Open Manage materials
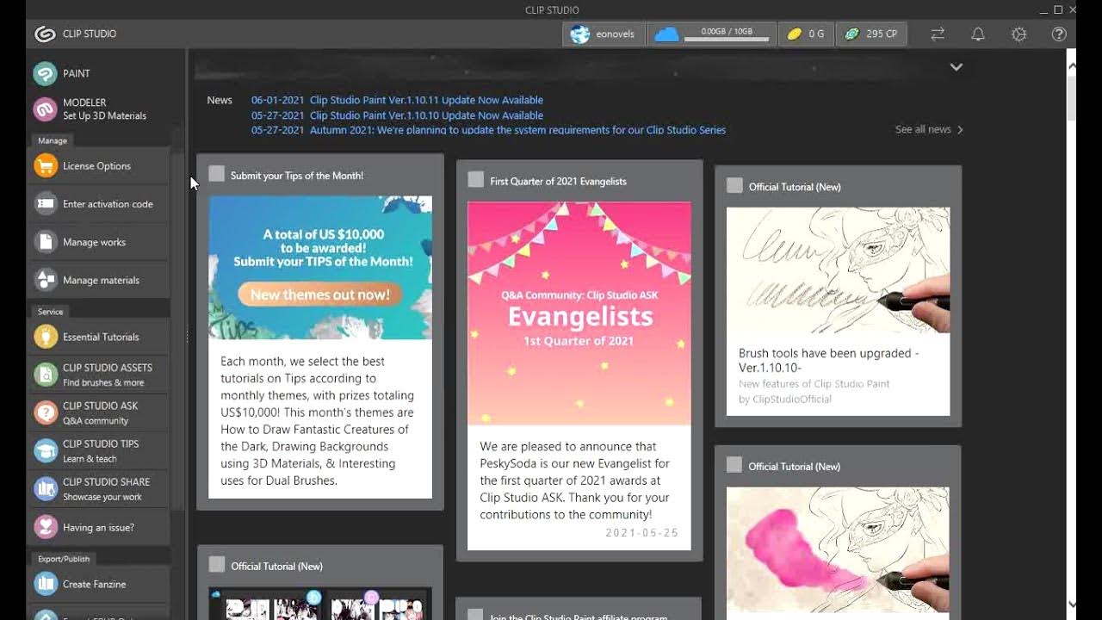 [98, 280]
